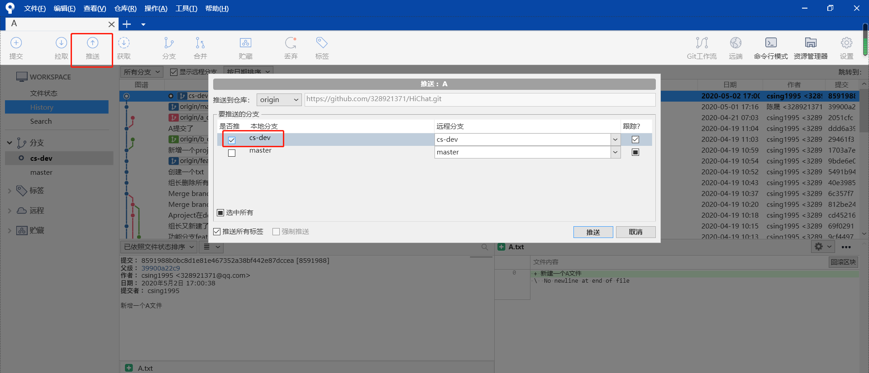Click the 提交 (Commit) toolbar icon

tap(16, 43)
